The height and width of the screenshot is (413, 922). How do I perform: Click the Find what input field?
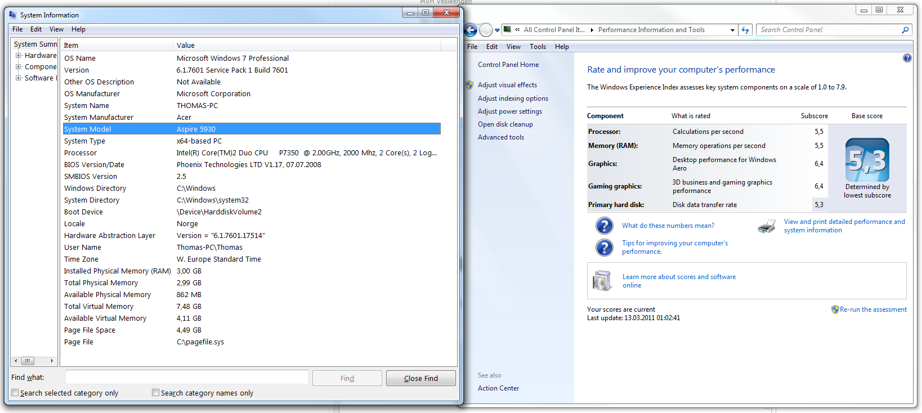coord(187,377)
